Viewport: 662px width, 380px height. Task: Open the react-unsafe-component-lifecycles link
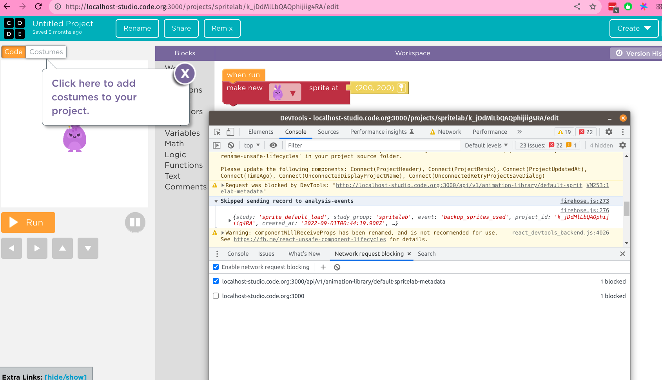[x=310, y=239]
